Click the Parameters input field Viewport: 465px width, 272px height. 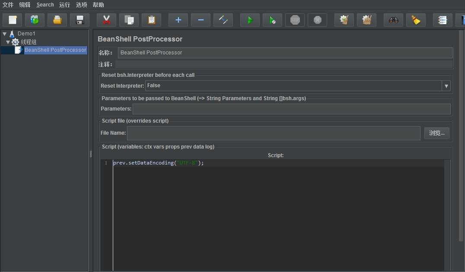tap(292, 109)
